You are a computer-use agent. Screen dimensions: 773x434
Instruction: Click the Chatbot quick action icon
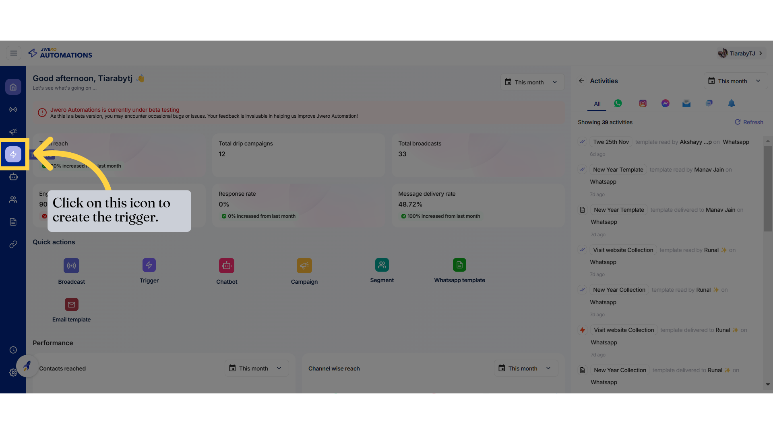[227, 266]
